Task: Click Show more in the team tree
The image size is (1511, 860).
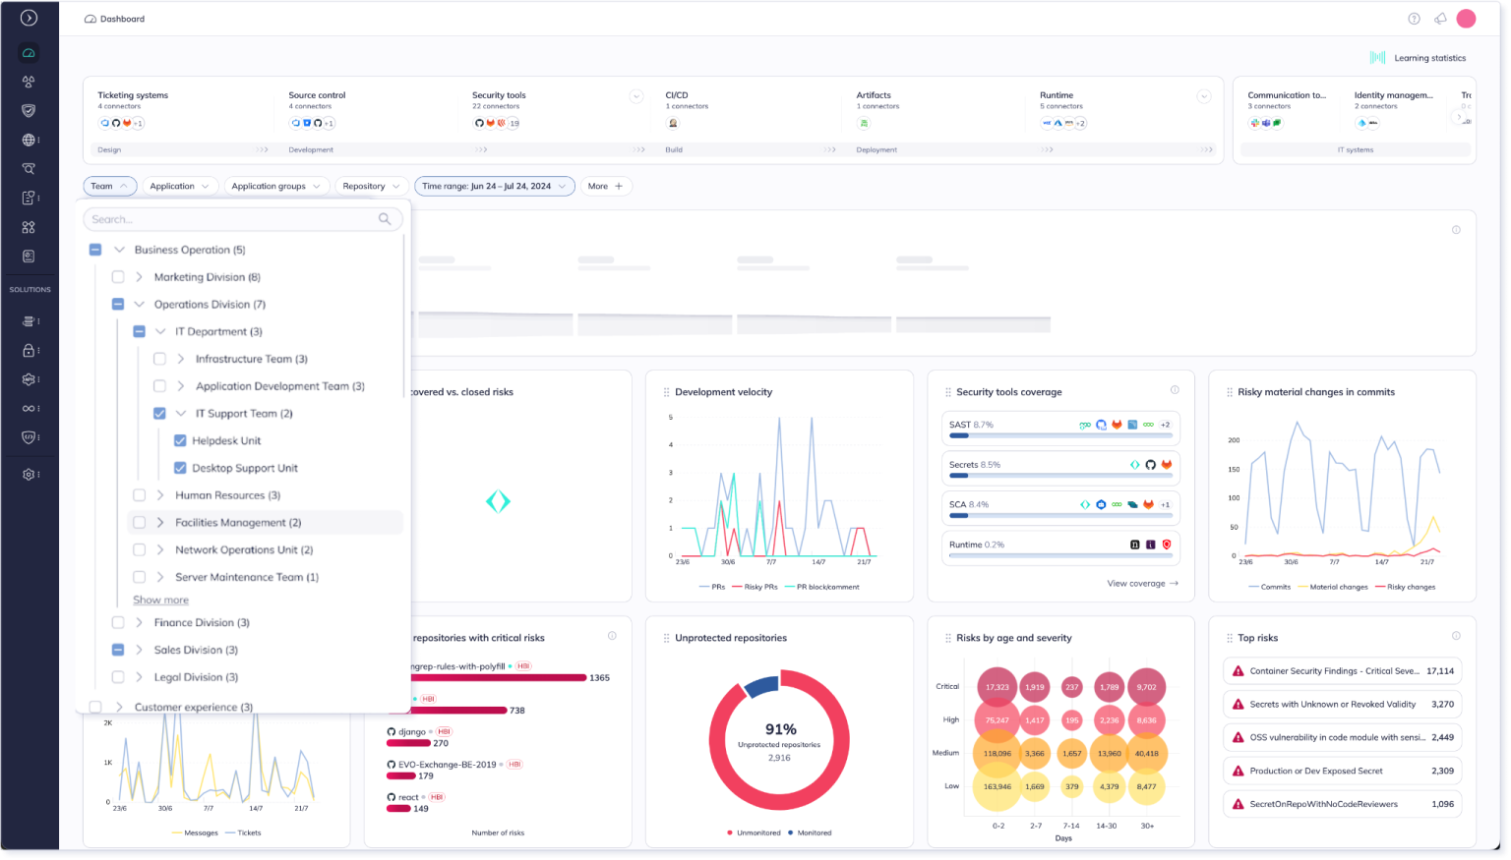Action: click(160, 600)
